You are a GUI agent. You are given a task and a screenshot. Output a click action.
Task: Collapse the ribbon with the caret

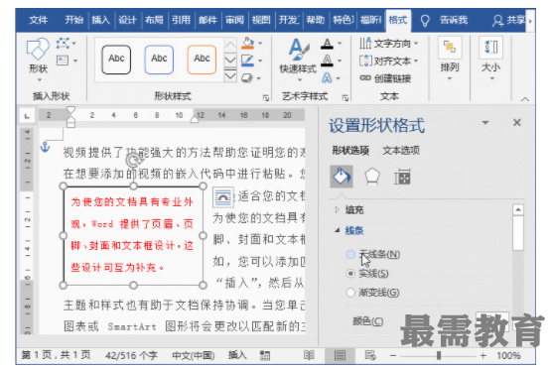(525, 99)
